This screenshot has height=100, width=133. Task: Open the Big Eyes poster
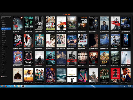pyautogui.click(x=40, y=41)
